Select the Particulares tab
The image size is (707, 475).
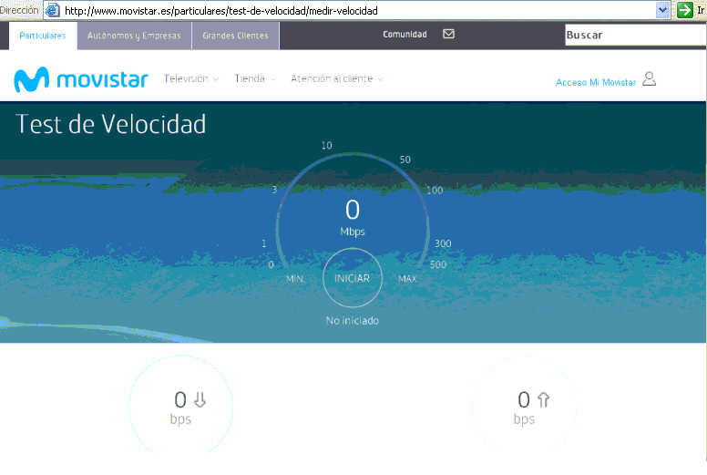43,36
